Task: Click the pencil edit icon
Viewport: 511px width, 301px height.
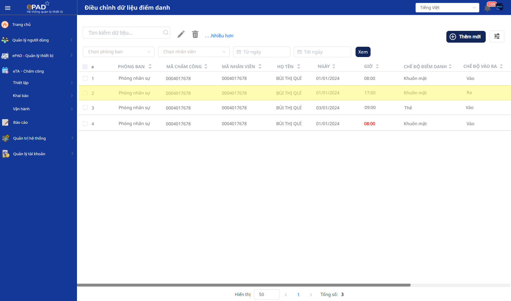Action: click(181, 34)
